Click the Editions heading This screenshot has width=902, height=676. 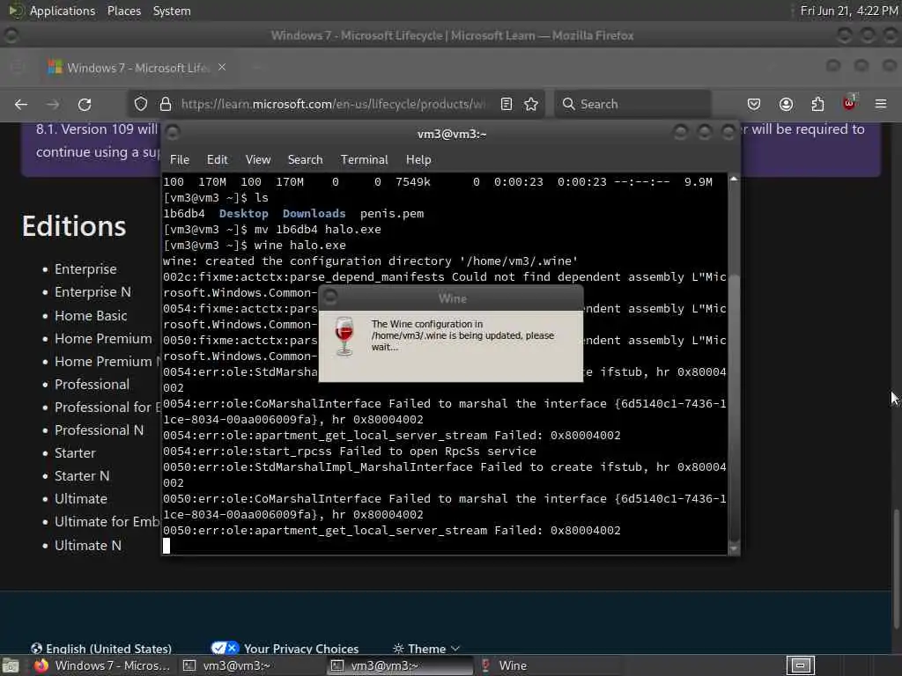click(x=74, y=226)
